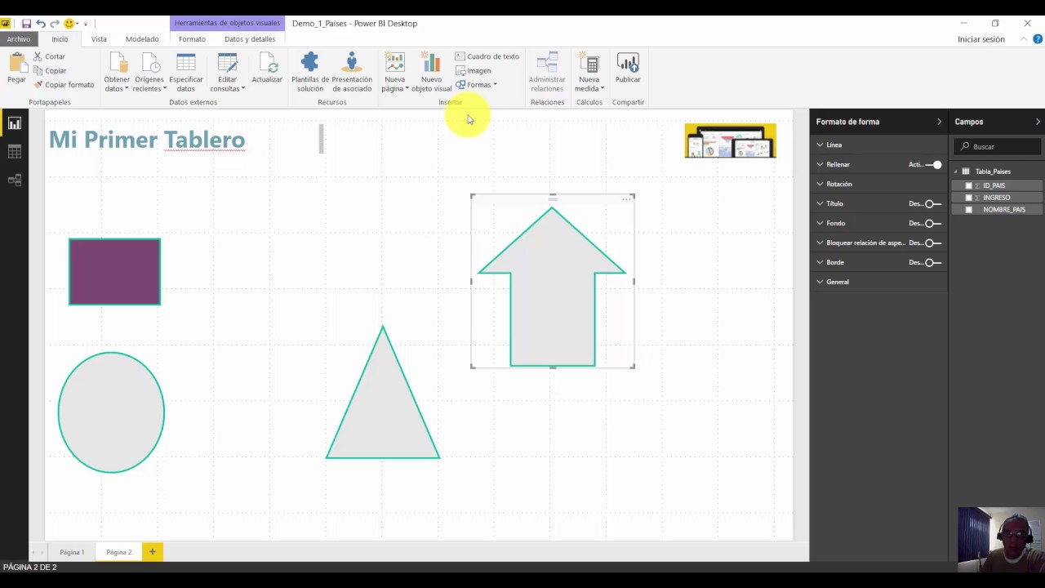Open the Relationships view in left sidebar
Viewport: 1045px width, 588px height.
(x=15, y=180)
